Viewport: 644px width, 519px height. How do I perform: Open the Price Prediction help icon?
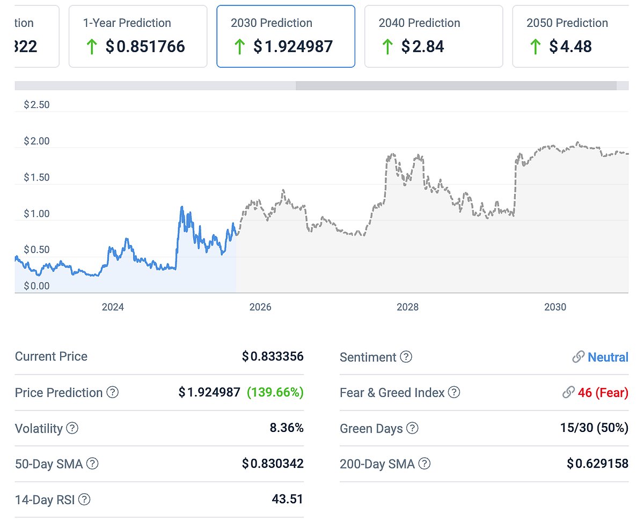113,393
